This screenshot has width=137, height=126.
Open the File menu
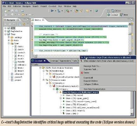(4, 6)
